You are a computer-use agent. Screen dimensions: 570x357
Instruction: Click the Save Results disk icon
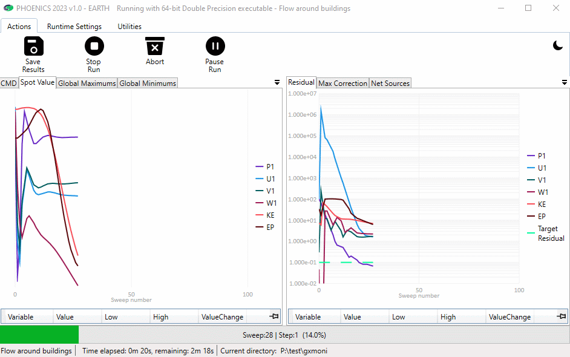click(33, 47)
